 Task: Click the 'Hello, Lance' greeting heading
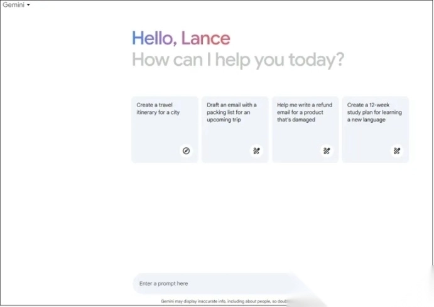[180, 38]
